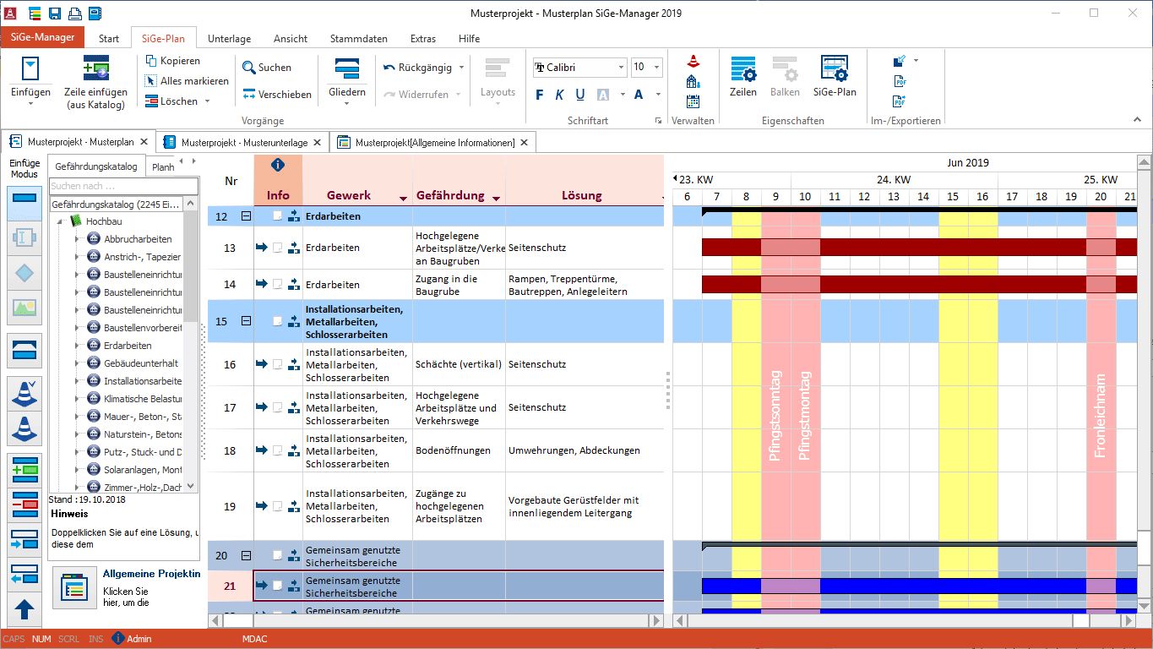1153x649 pixels.
Task: Click the Gliedern button
Action: tap(347, 81)
